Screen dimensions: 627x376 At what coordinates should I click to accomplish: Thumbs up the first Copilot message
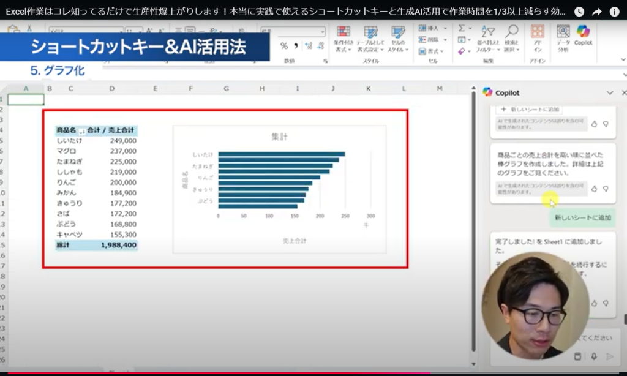pyautogui.click(x=594, y=124)
